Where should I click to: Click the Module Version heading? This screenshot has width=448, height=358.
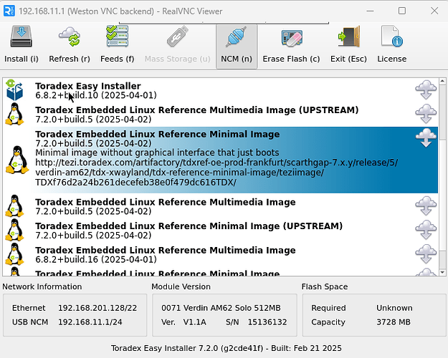pos(181,286)
